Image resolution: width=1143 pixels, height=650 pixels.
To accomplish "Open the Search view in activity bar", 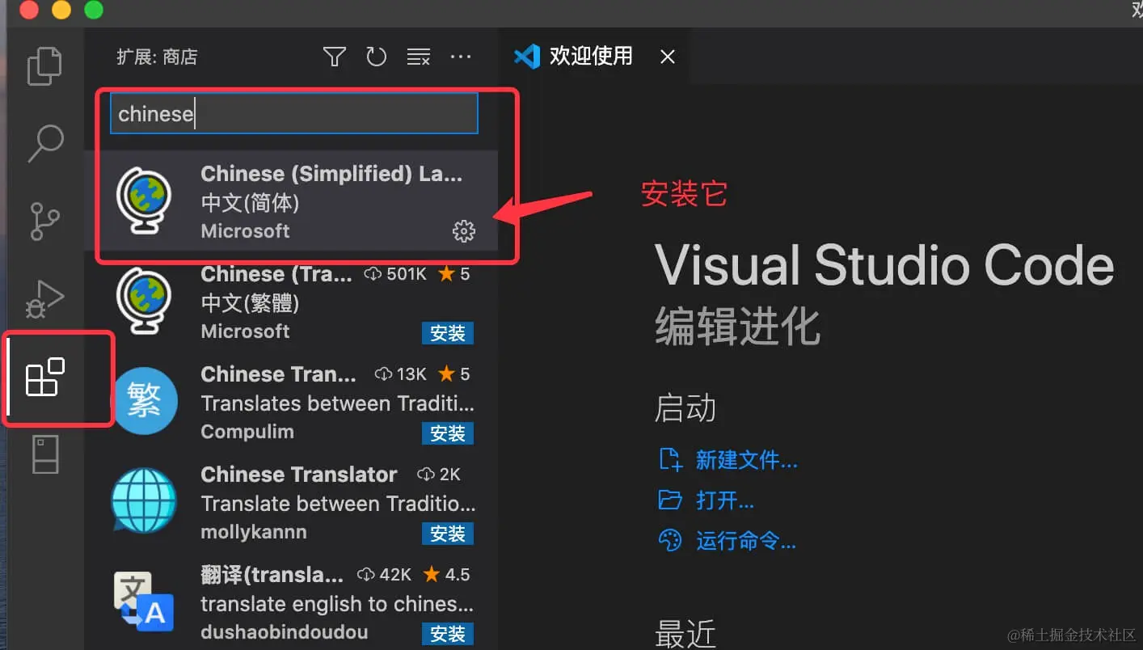I will [x=45, y=144].
